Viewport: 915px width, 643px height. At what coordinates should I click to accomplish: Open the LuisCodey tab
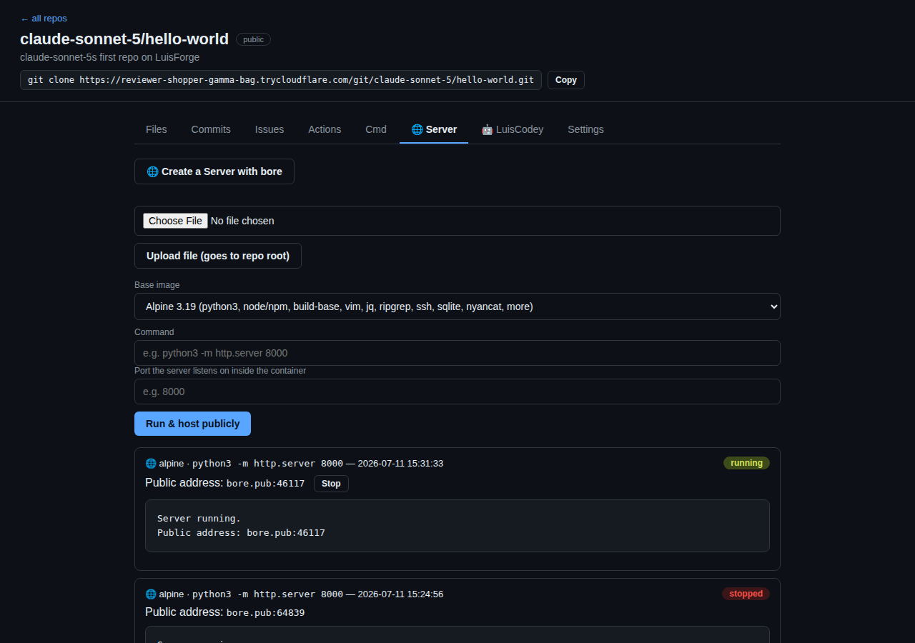513,129
